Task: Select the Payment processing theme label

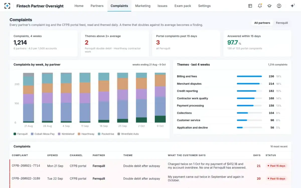Action: click(190, 106)
